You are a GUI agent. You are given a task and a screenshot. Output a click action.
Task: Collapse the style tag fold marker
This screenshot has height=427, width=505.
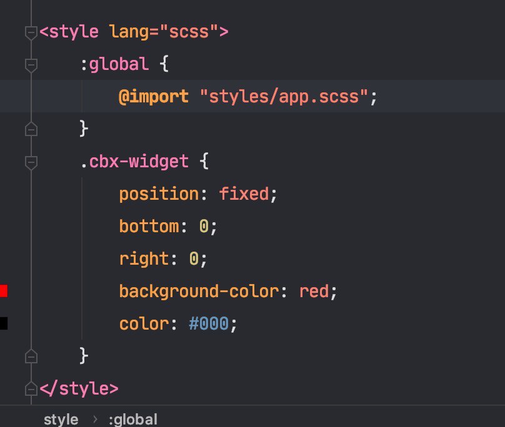click(x=31, y=32)
